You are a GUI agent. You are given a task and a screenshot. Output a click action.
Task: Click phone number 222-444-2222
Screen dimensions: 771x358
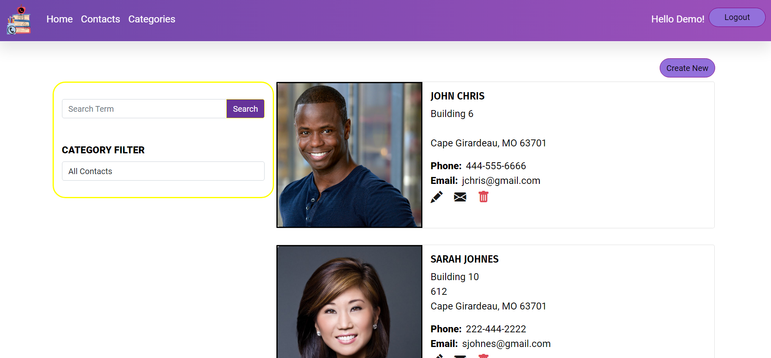pyautogui.click(x=496, y=329)
